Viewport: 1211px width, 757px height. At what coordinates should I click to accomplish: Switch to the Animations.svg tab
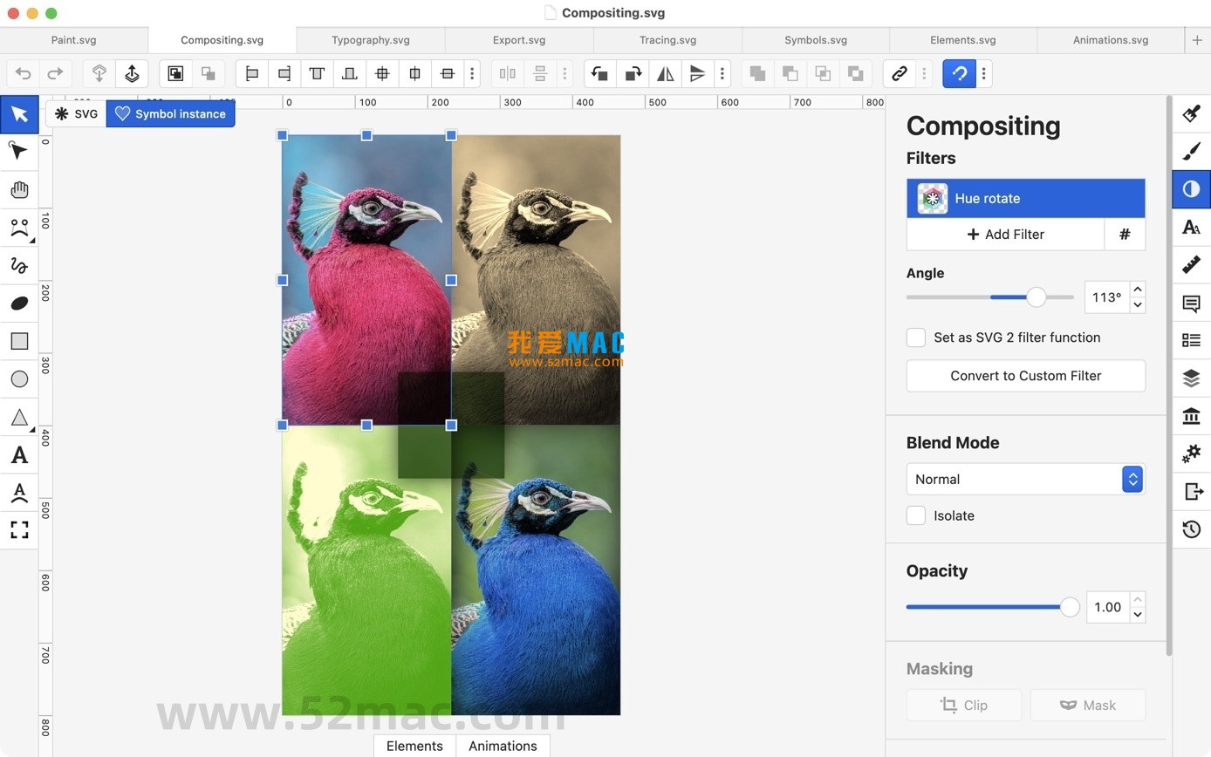click(1111, 40)
